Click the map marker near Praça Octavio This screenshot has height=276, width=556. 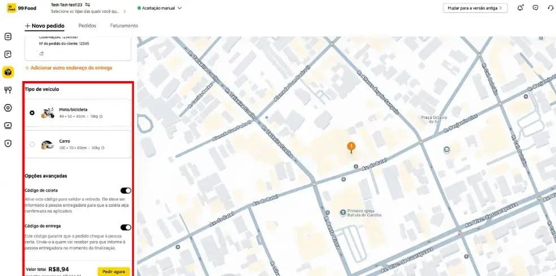point(447,150)
